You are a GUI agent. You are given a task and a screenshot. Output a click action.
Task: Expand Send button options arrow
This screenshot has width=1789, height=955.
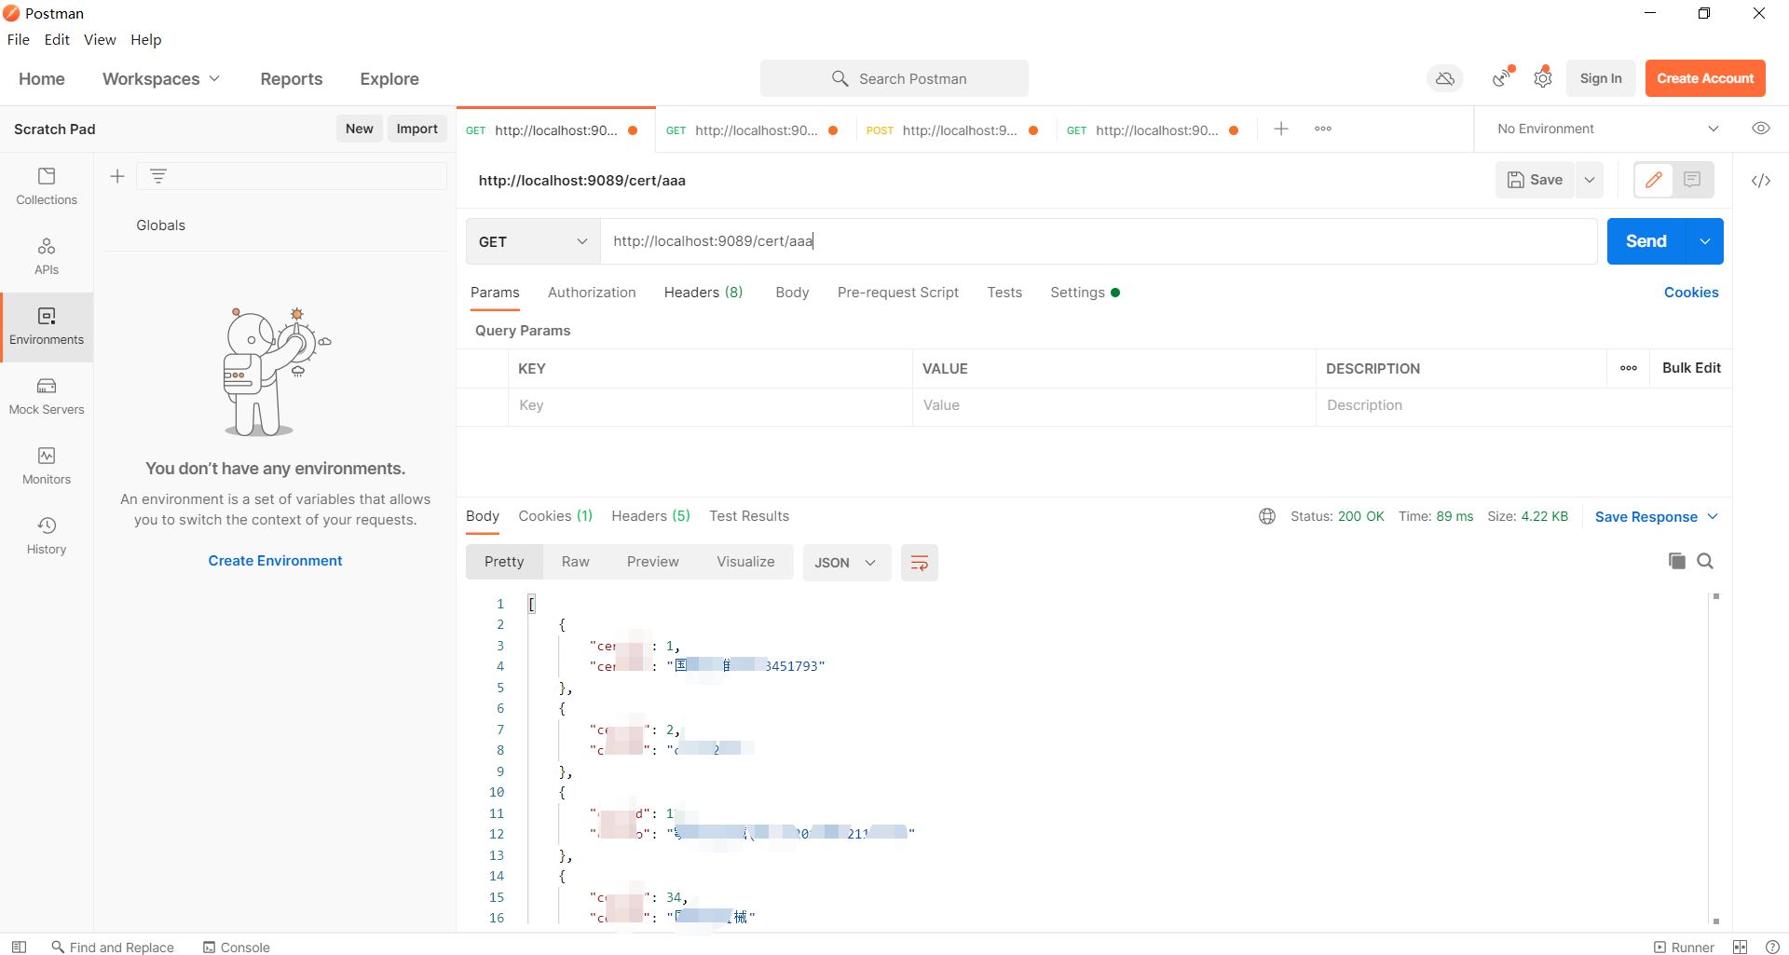pos(1705,241)
